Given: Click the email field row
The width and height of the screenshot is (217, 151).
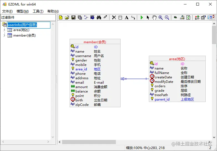Looking at the screenshot, I should click(x=95, y=83).
